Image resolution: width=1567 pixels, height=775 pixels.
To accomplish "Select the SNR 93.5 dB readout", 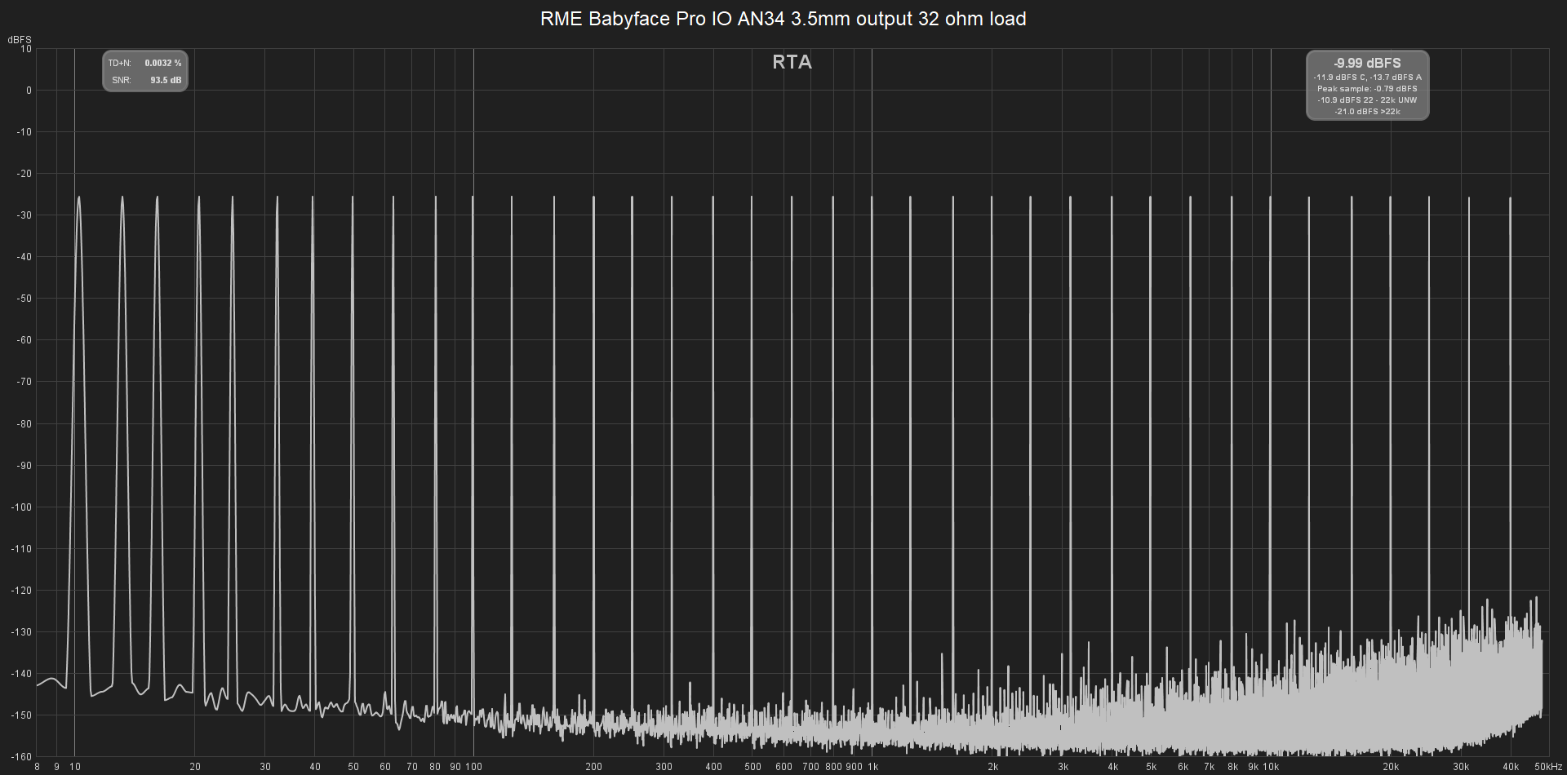I will pyautogui.click(x=147, y=80).
